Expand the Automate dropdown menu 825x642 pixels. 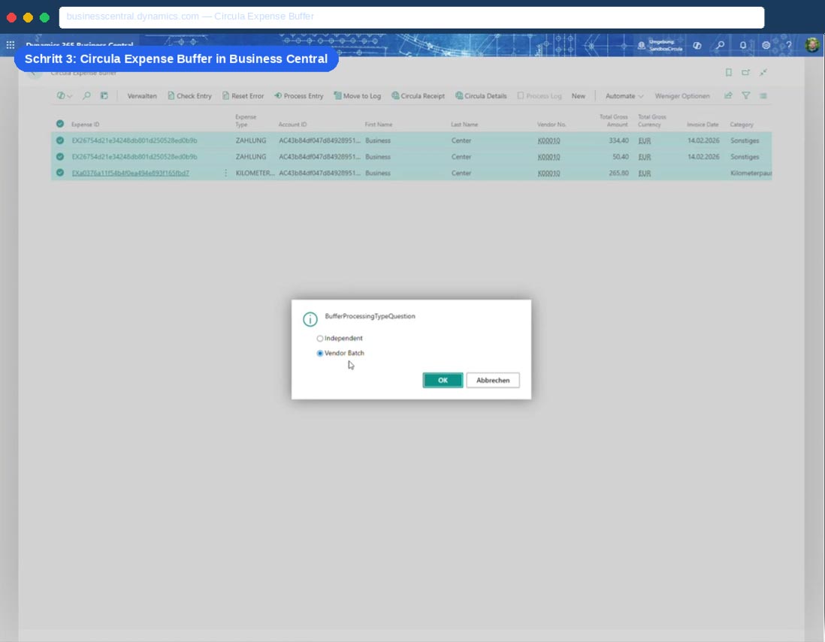pyautogui.click(x=624, y=95)
